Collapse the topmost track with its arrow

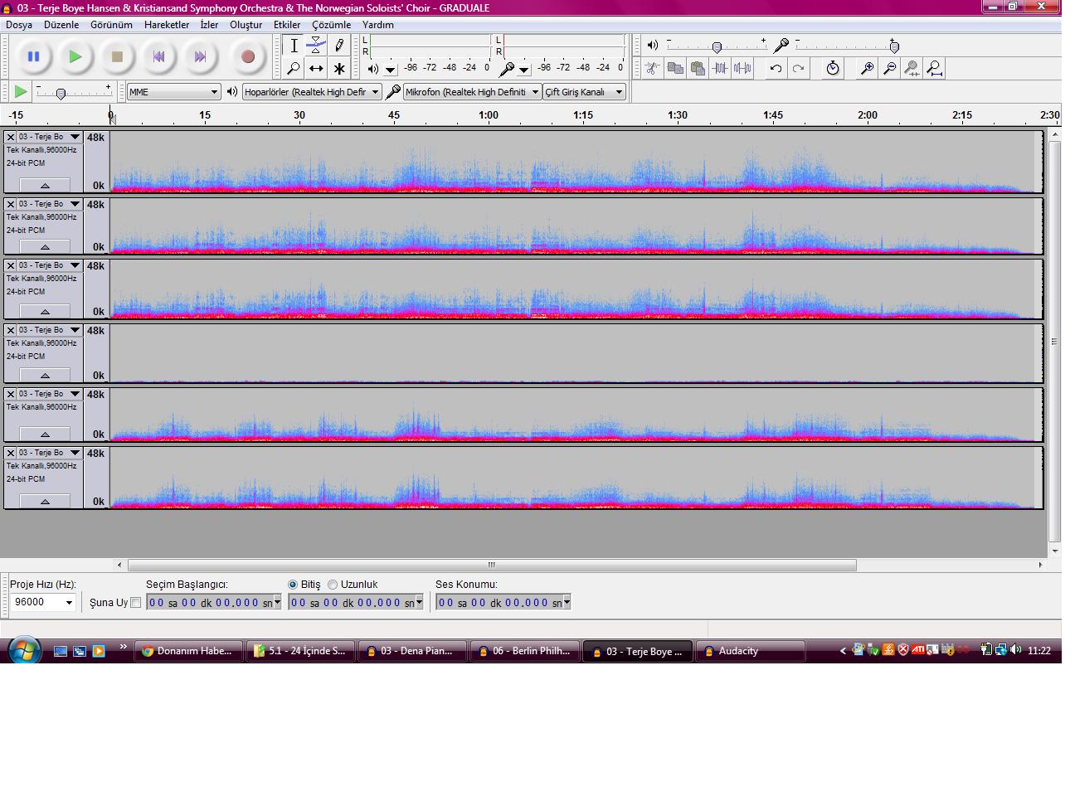(x=45, y=185)
